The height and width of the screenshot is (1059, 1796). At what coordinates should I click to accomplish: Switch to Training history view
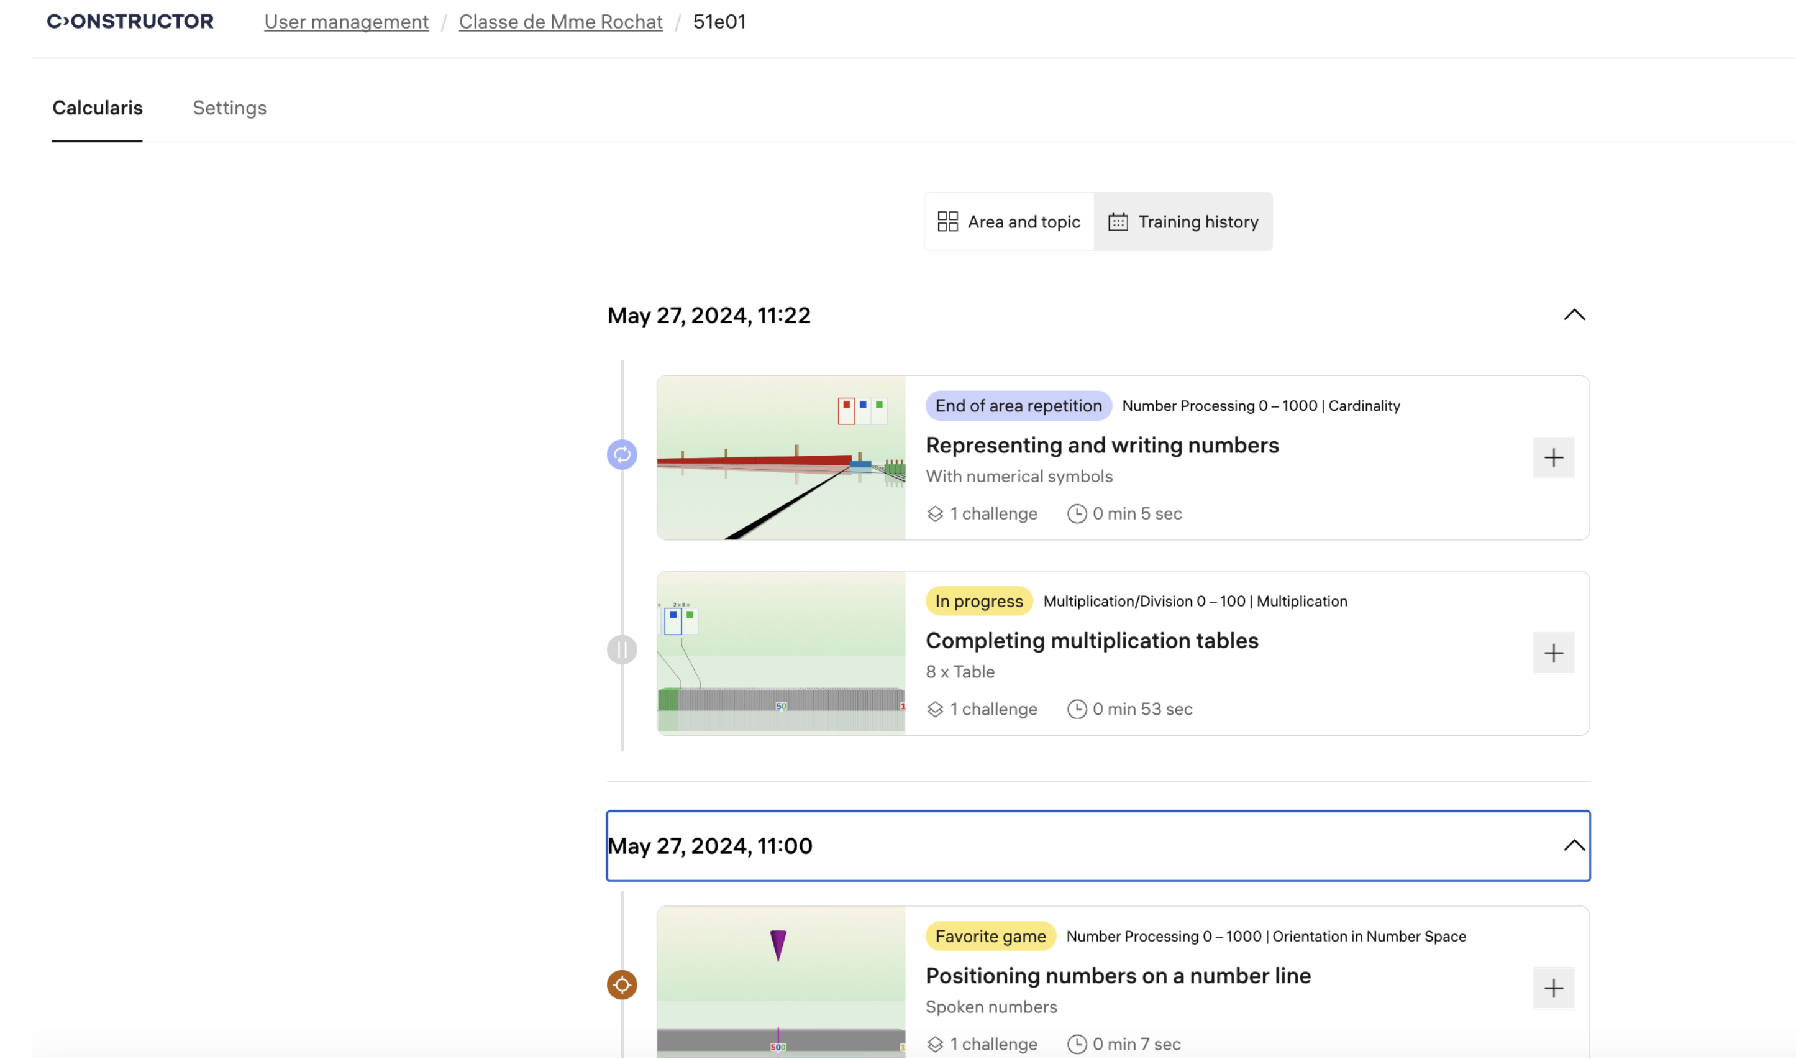(x=1183, y=222)
